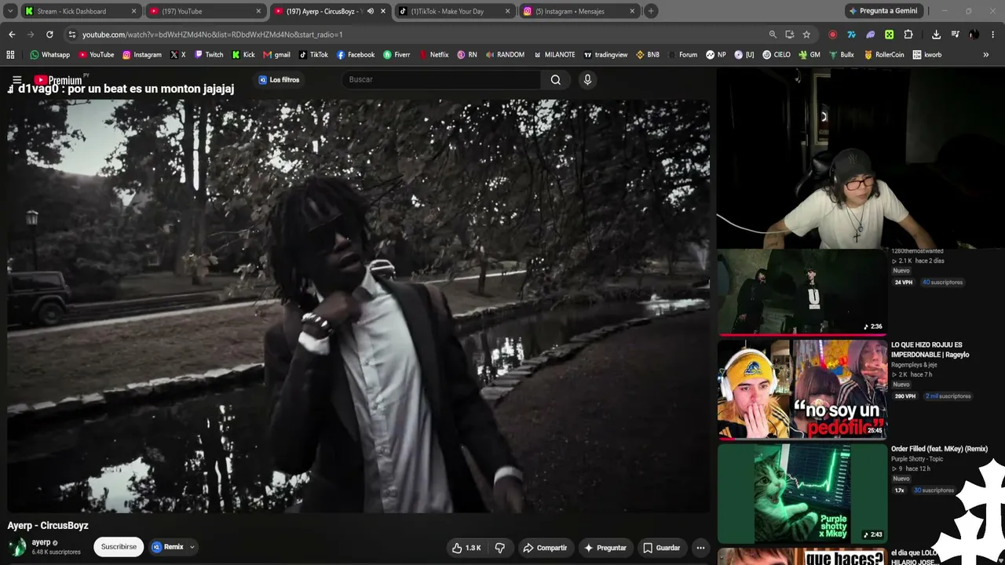Bookmark this page with the star

(806, 35)
